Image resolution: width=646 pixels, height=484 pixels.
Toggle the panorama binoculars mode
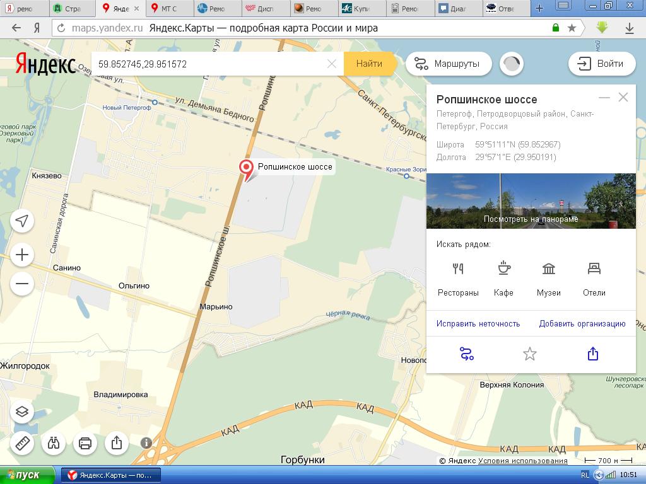[54, 443]
